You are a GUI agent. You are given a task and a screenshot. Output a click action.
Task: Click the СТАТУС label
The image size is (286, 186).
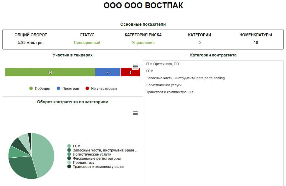tap(87, 35)
